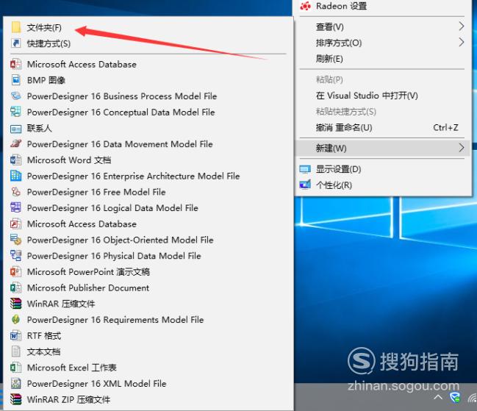Create a new 快捷方式(S)
477x411 pixels.
pos(148,43)
